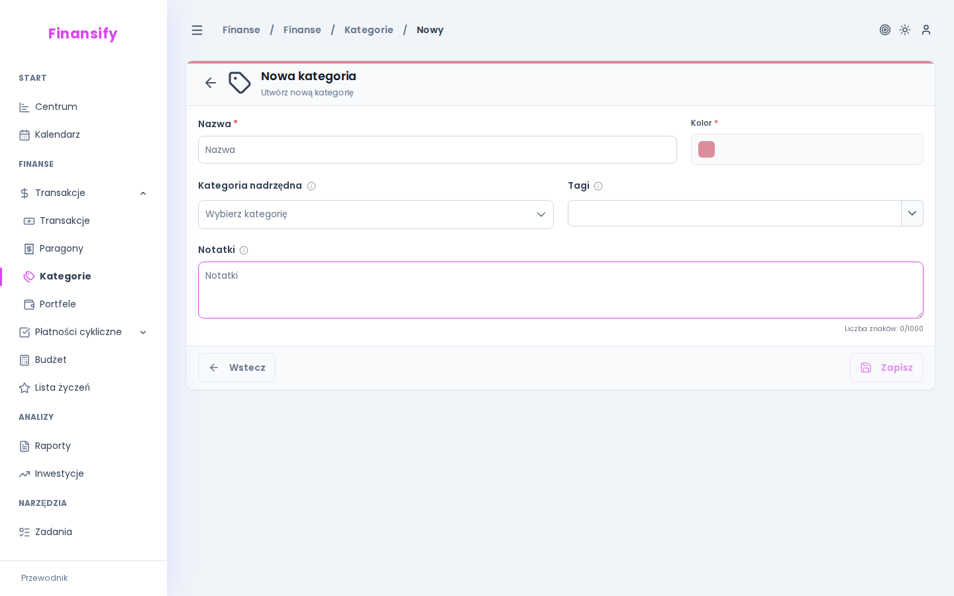The image size is (954, 596).
Task: Open the Tagi dropdown arrow
Action: click(912, 213)
